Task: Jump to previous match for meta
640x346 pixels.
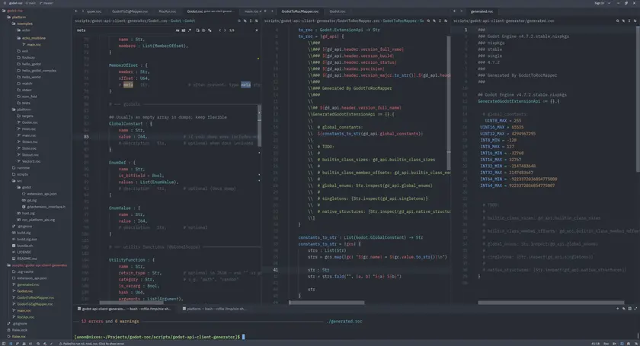Action: [x=220, y=30]
